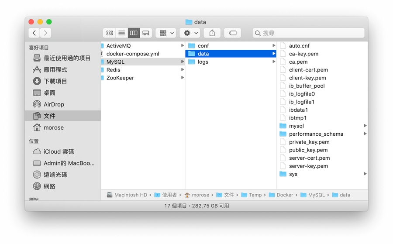Open the group-by arrangement dropdown
This screenshot has width=393, height=244.
[165, 33]
